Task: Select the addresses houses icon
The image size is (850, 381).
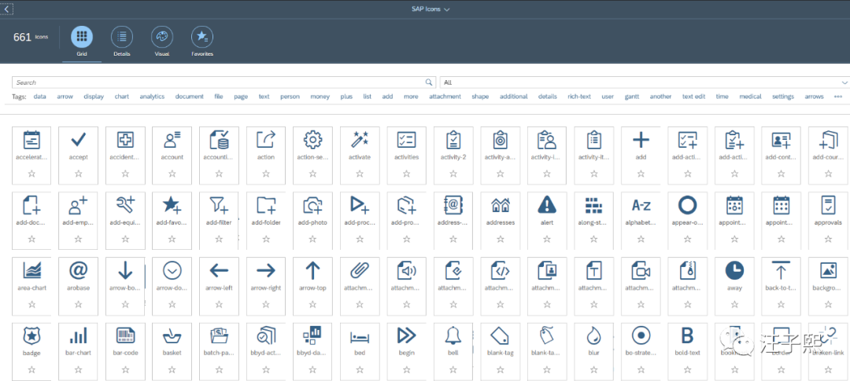Action: 501,206
